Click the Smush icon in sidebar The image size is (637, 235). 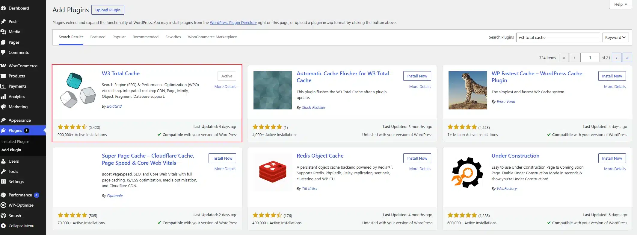click(x=3, y=216)
